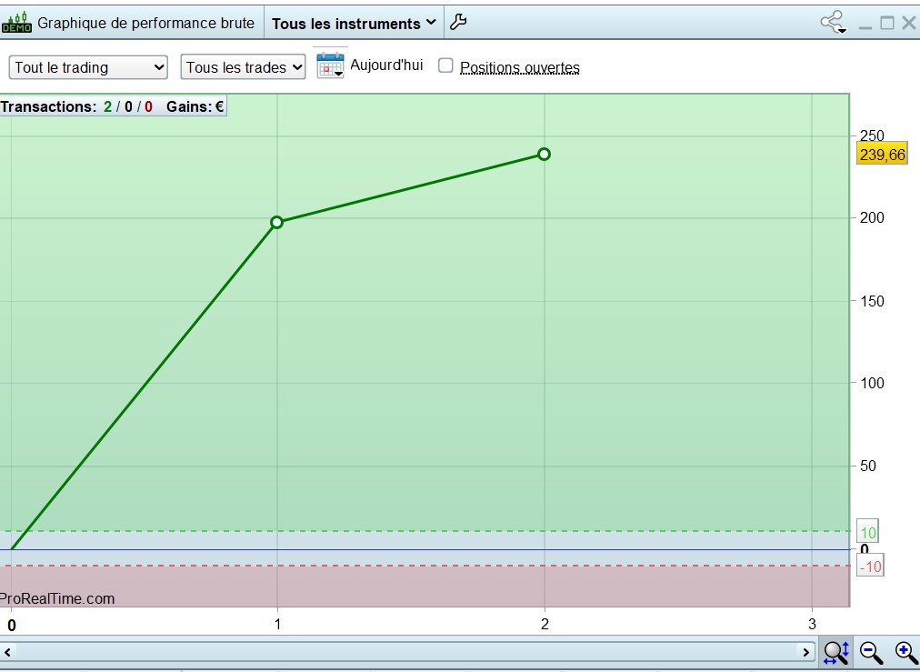Click the share icon in title bar
Viewport: 920px width, 672px height.
833,23
